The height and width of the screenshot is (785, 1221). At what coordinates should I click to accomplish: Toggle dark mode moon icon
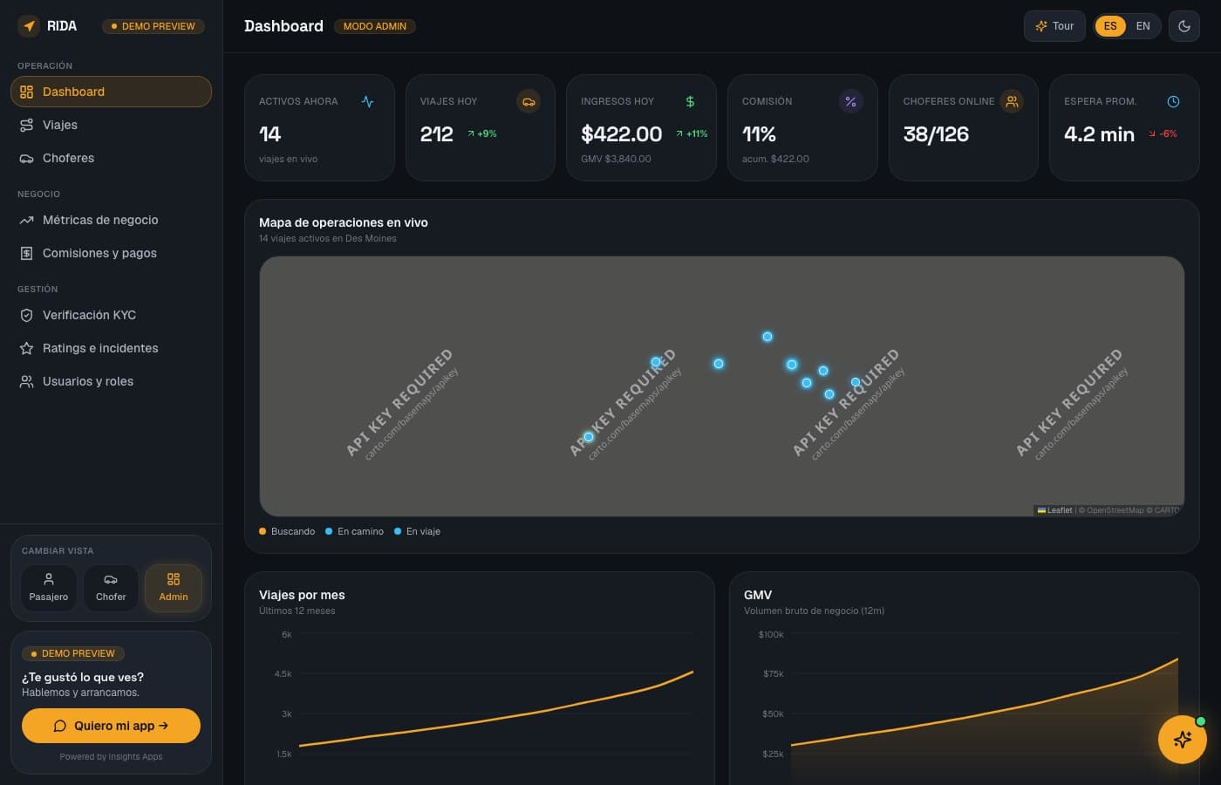[x=1184, y=26]
